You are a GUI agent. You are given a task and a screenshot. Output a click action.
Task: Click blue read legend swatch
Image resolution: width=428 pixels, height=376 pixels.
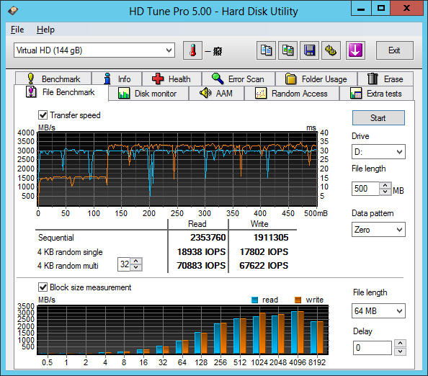point(254,300)
